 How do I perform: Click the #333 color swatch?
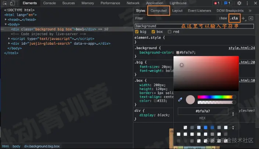(x=155, y=101)
